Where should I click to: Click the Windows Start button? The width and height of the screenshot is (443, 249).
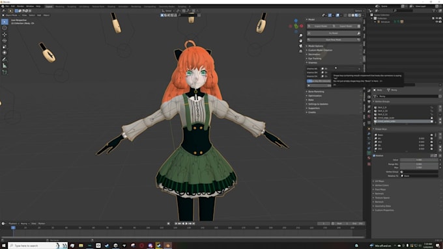pos(4,246)
